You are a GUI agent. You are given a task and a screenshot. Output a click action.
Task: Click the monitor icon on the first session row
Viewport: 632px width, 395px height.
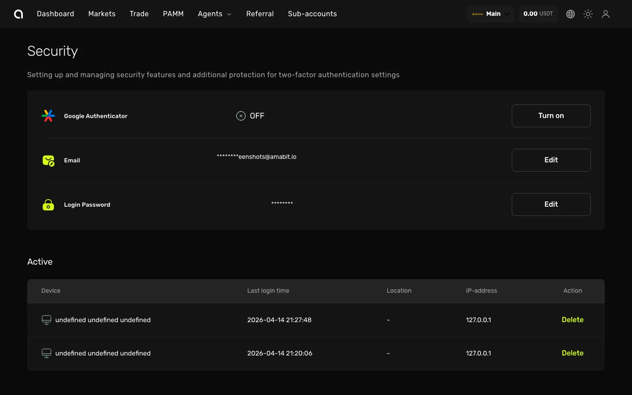pyautogui.click(x=47, y=320)
